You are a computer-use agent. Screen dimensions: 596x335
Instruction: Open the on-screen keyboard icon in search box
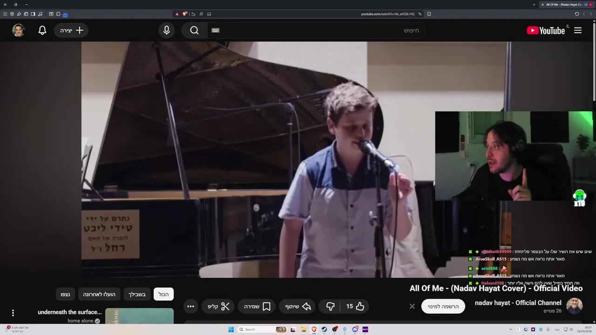click(x=215, y=30)
